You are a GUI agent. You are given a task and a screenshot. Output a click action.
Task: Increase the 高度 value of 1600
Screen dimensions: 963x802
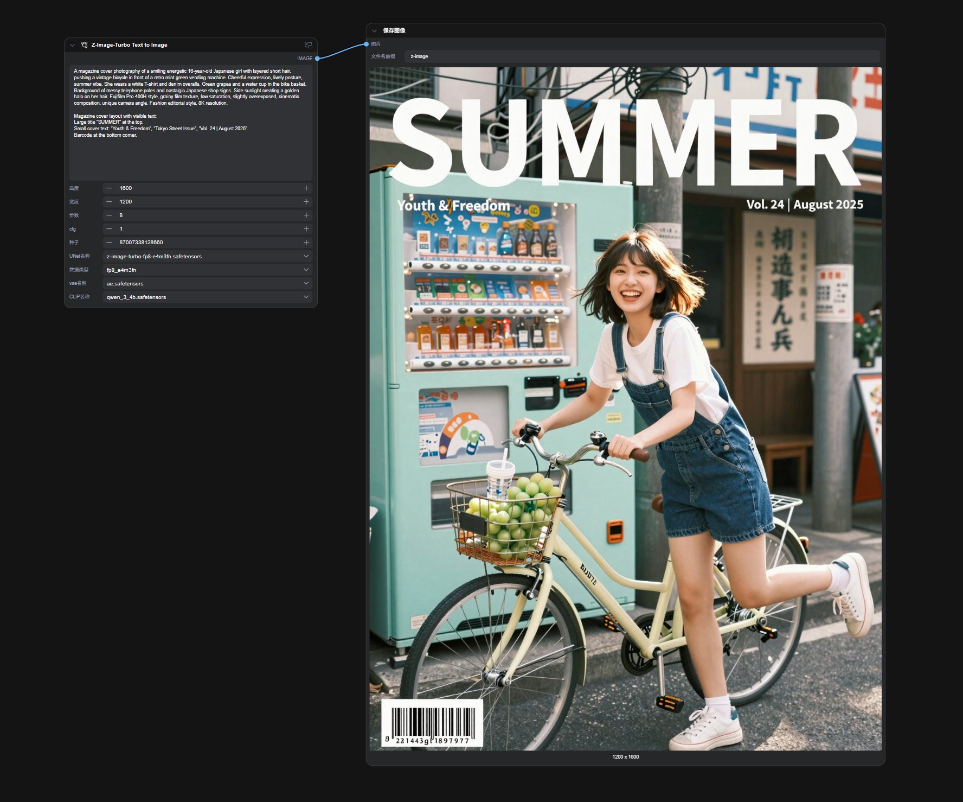point(306,188)
